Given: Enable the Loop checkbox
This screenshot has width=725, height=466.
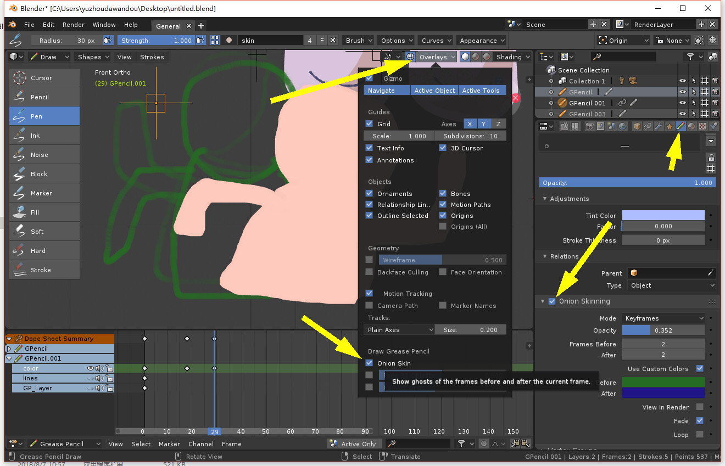Looking at the screenshot, I should [699, 434].
